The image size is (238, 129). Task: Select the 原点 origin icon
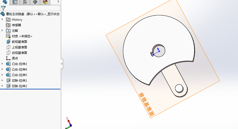(8, 58)
